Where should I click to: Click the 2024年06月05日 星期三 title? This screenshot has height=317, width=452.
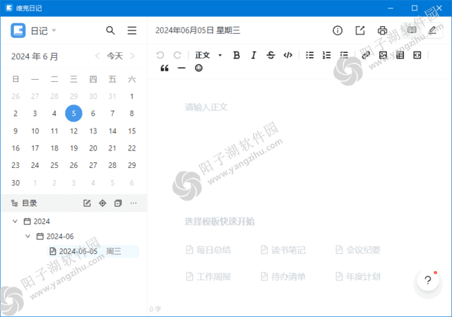pos(198,30)
